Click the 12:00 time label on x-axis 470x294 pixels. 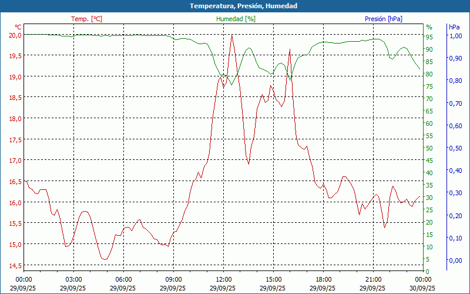click(x=223, y=279)
